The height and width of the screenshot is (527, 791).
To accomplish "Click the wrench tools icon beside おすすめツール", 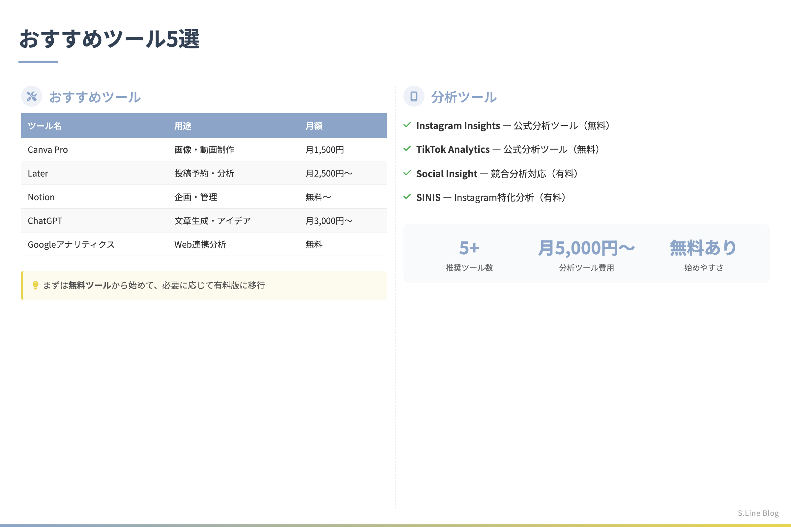I will pos(32,97).
